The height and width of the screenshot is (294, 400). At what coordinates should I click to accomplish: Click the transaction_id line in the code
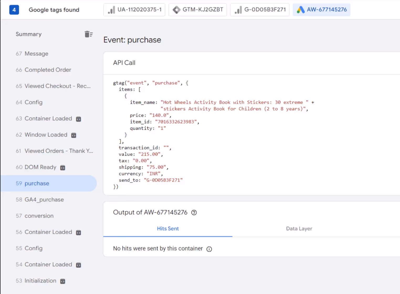click(145, 148)
